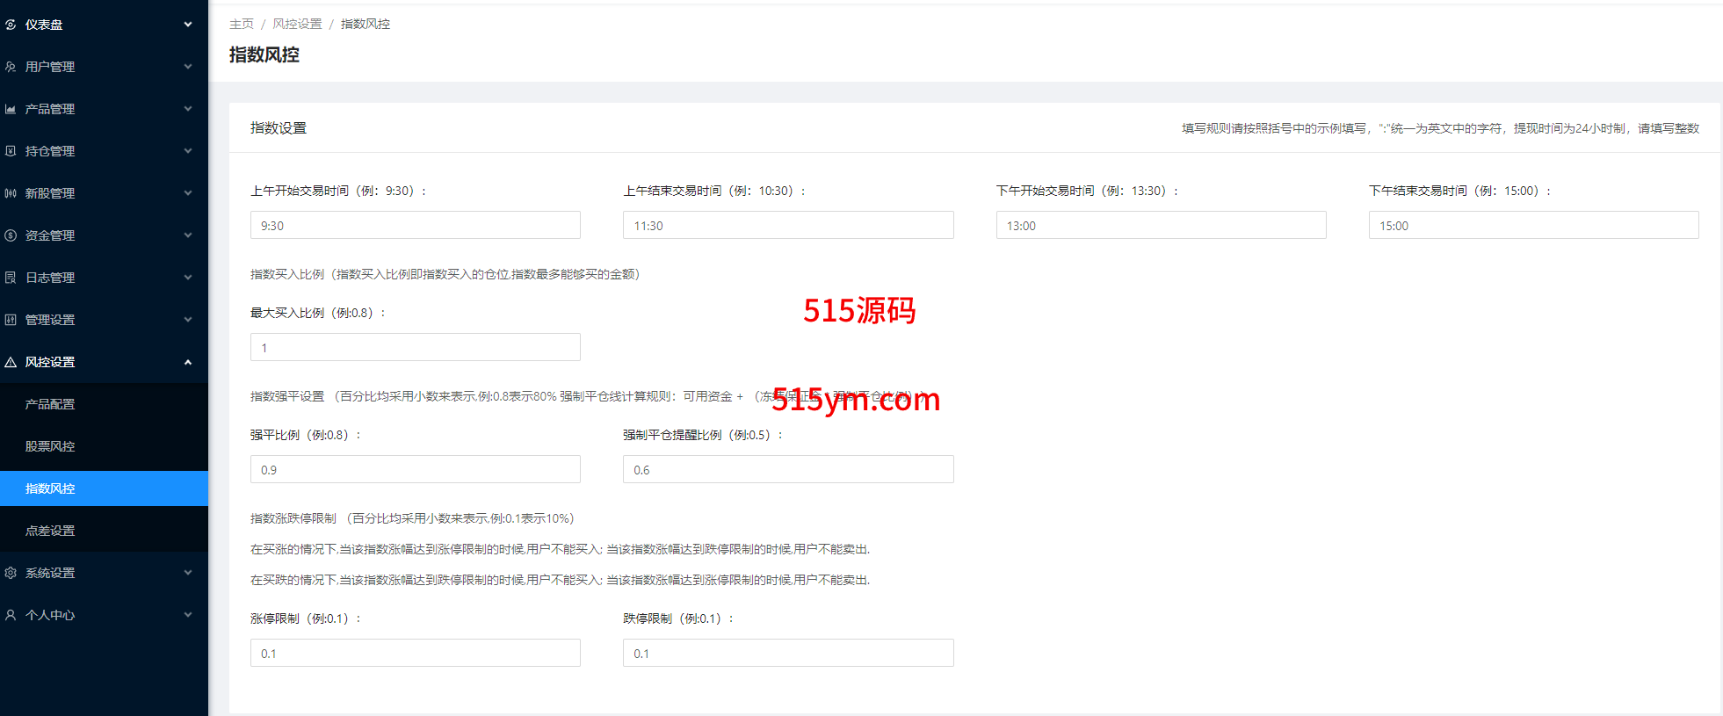
Task: Expand the 管理设置 menu chevron
Action: coord(188,320)
